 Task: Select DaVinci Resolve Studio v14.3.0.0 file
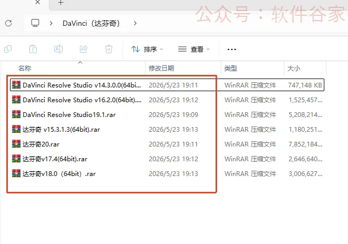click(x=167, y=85)
